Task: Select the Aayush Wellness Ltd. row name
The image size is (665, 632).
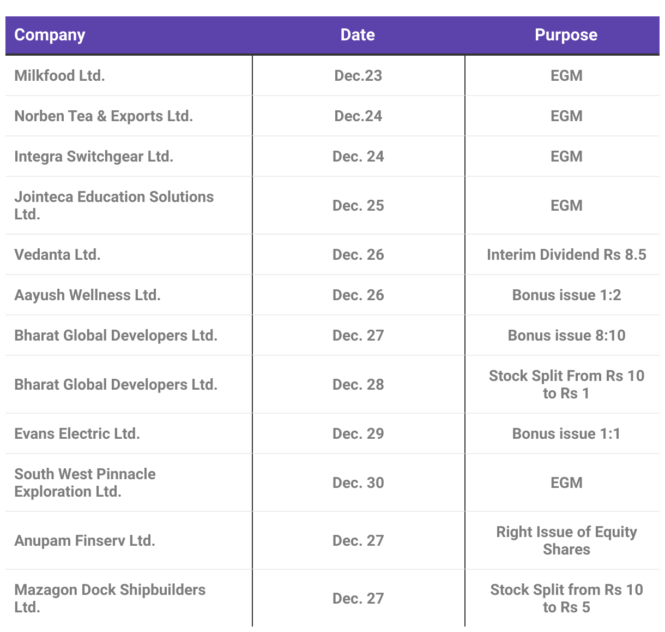Action: point(87,295)
